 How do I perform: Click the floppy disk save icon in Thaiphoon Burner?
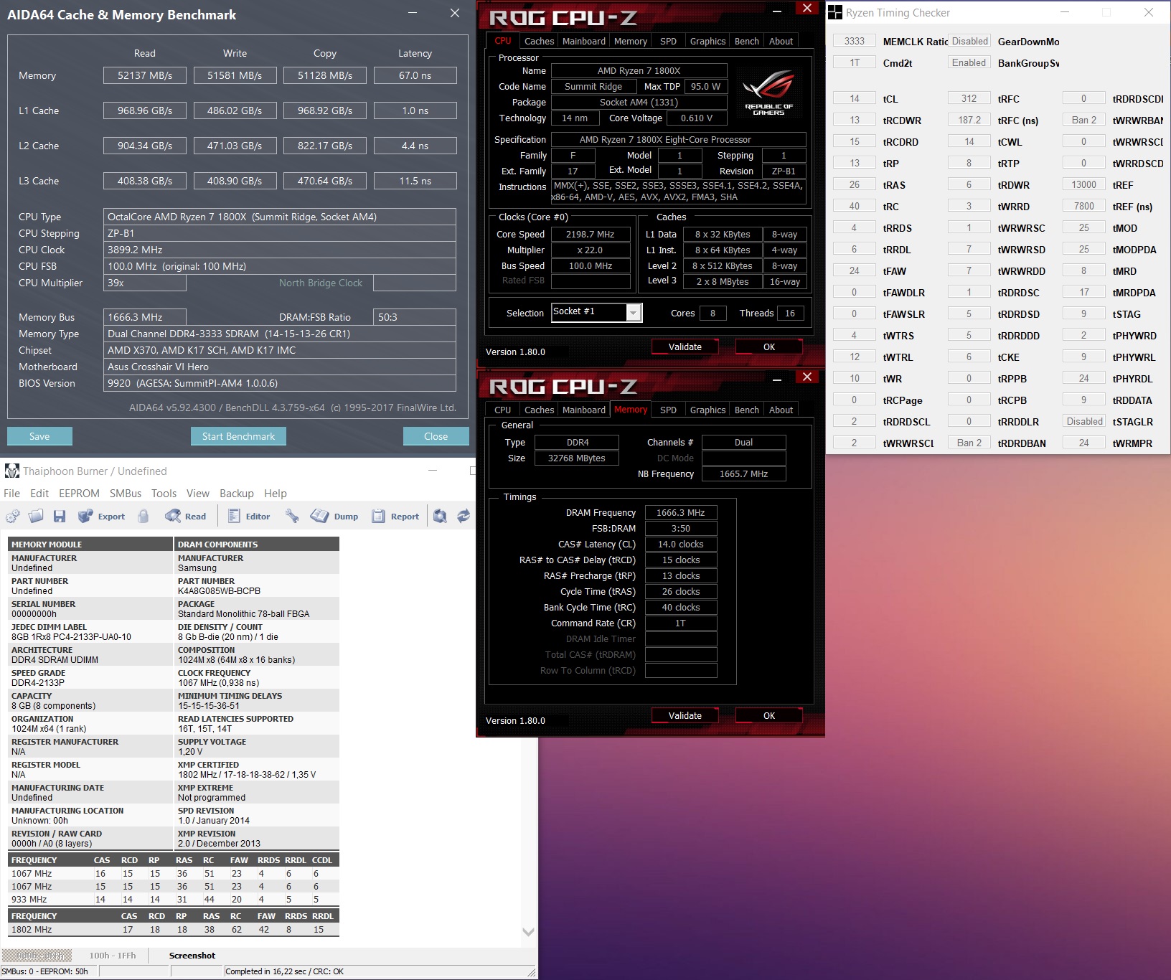(x=60, y=516)
